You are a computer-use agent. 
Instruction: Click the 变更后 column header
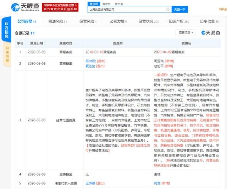[x=187, y=43]
